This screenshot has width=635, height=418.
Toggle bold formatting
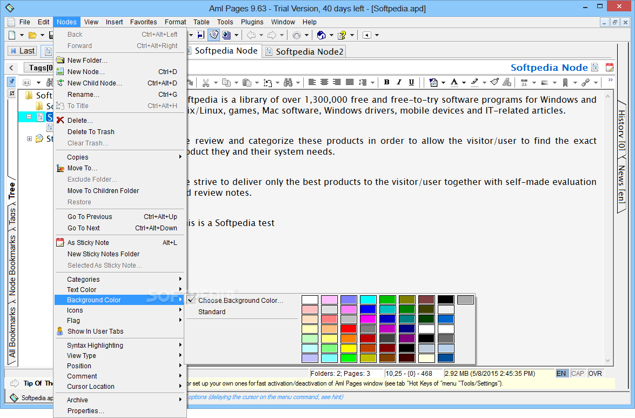[x=387, y=82]
